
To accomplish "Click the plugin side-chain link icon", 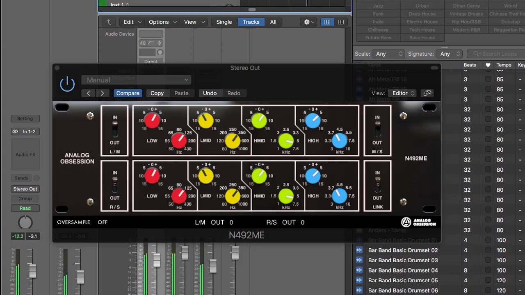I will (x=427, y=93).
